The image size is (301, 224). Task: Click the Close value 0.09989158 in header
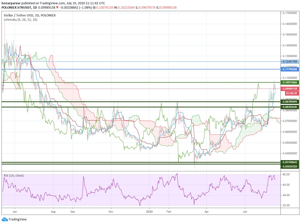[x=168, y=8]
